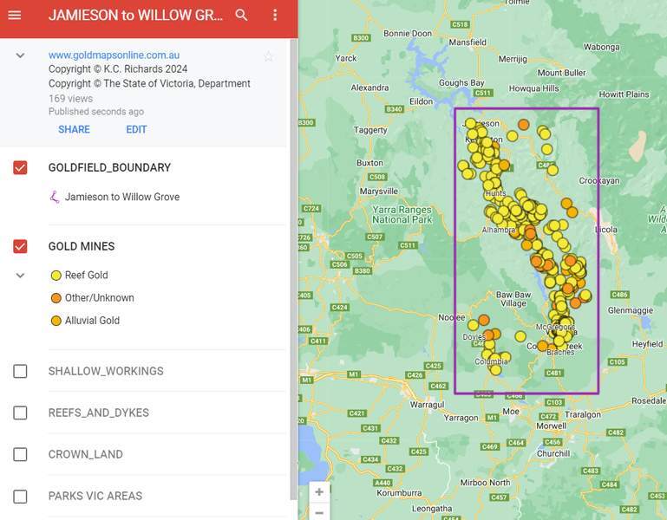Click the sidebar vertical scrollbar
The width and height of the screenshot is (667, 520).
tap(293, 270)
